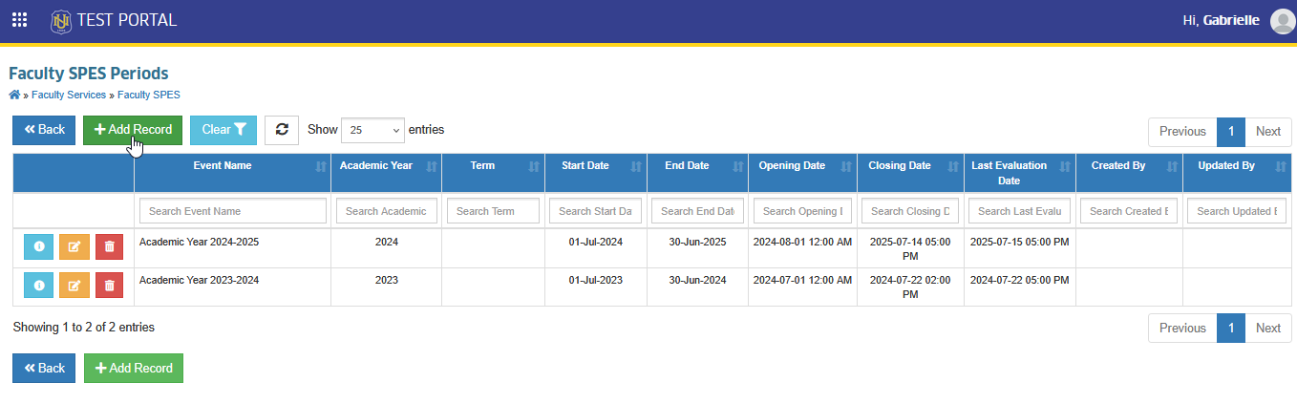Open the apps grid menu icon
The height and width of the screenshot is (404, 1297).
[19, 20]
